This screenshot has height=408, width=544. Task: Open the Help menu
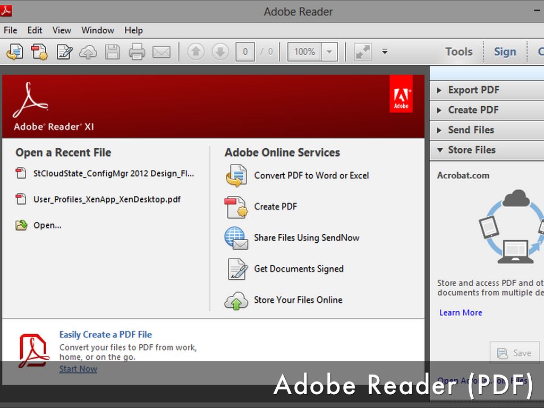click(133, 30)
